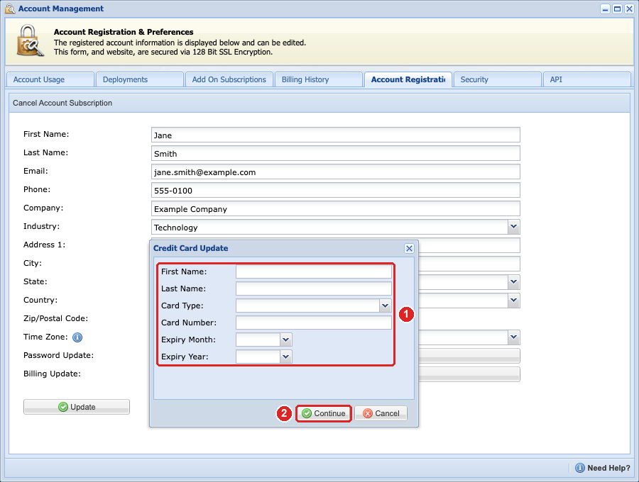Click the Address 1 input field
Viewport: 639px width, 482px height.
pyautogui.click(x=469, y=245)
